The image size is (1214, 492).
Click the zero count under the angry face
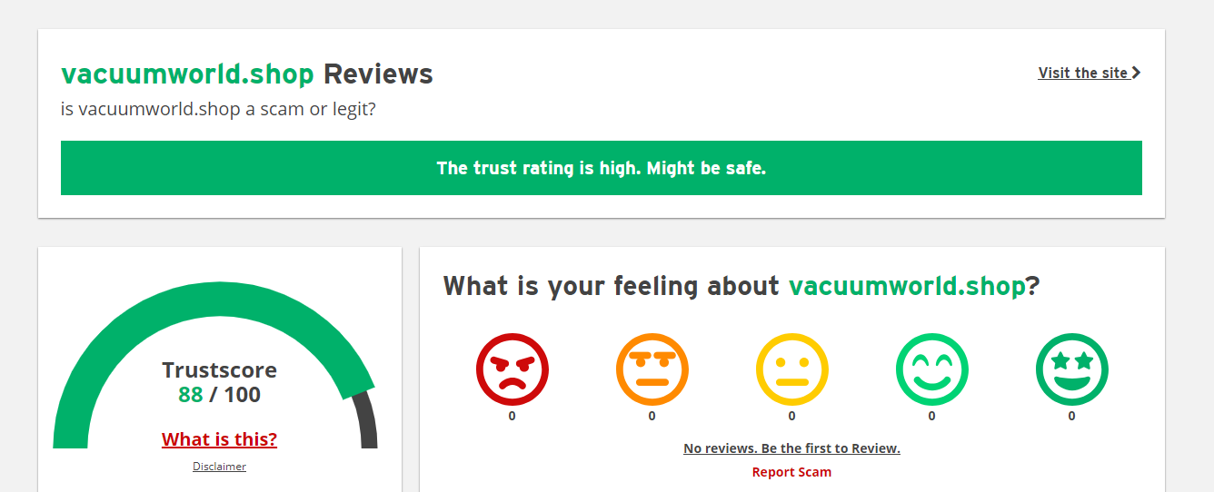[x=512, y=416]
